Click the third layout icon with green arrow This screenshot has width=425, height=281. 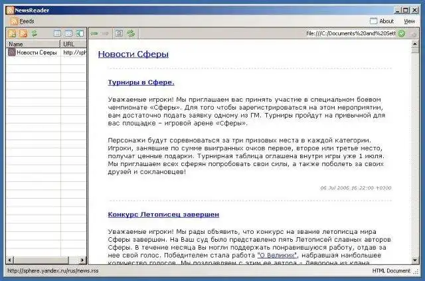click(x=80, y=33)
